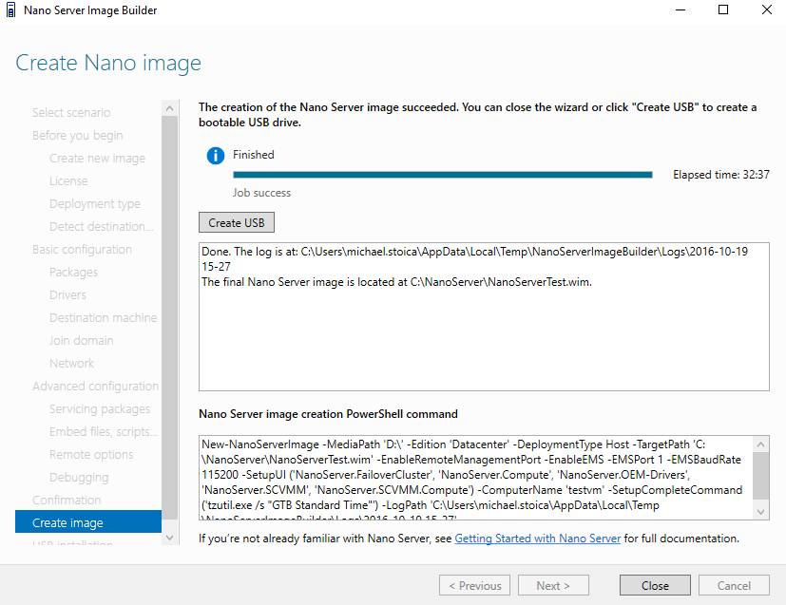
Task: Click the Next button
Action: coord(553,585)
